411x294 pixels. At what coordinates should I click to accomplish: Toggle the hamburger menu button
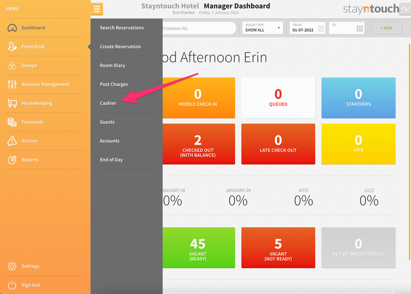point(97,9)
